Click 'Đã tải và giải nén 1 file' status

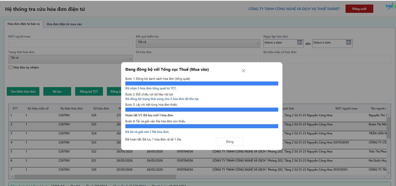[147, 132]
